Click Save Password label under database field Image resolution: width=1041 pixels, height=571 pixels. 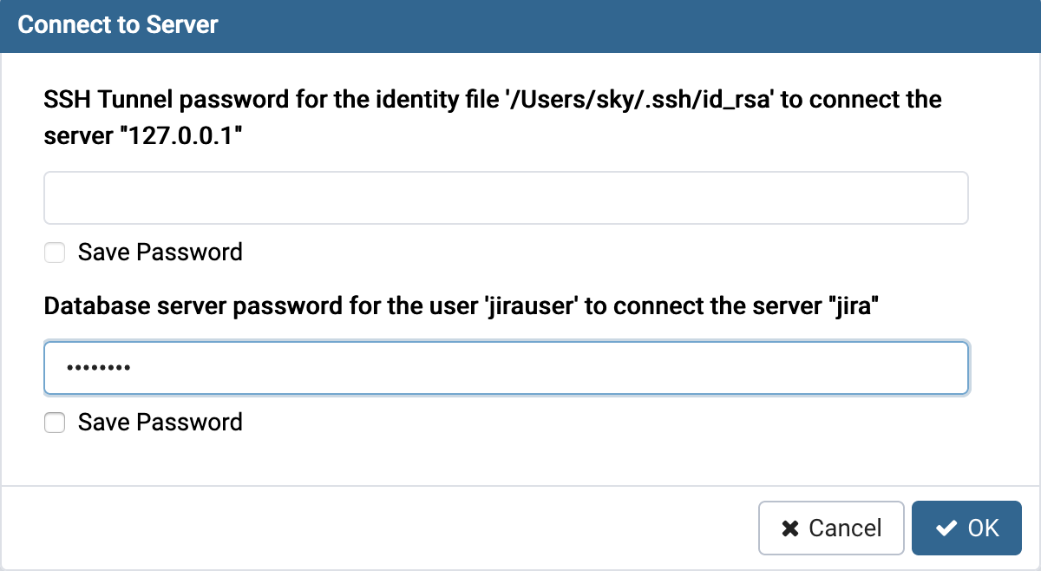160,423
